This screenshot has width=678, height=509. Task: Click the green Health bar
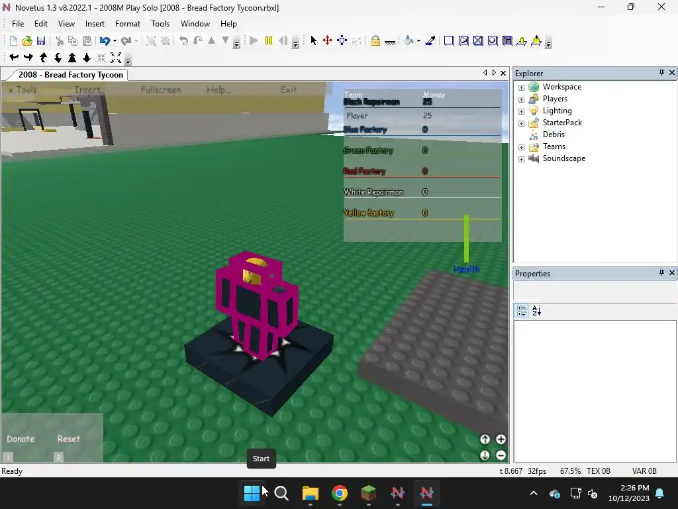(466, 239)
